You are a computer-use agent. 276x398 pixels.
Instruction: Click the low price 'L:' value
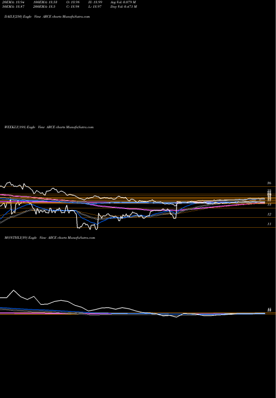click(95, 7)
